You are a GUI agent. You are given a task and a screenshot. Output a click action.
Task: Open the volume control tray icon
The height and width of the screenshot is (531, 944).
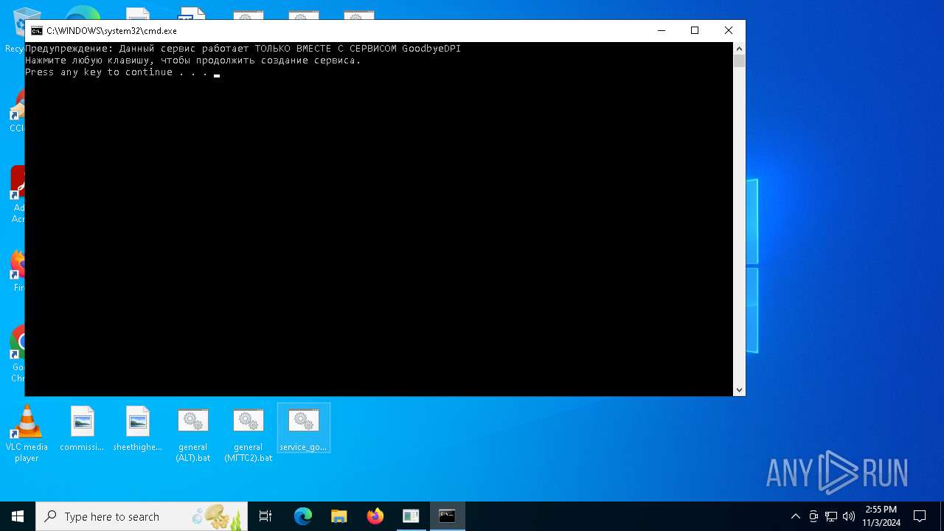point(848,516)
